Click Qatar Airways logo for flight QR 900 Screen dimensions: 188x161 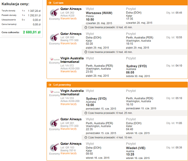(x=55, y=37)
